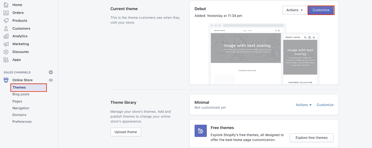The image size is (372, 148).
Task: View online store with eye icon
Action: click(51, 80)
